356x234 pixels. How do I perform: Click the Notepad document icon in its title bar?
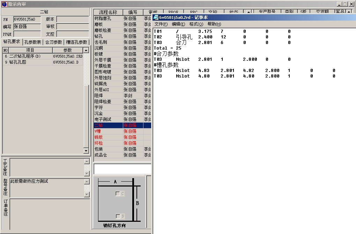click(x=156, y=17)
